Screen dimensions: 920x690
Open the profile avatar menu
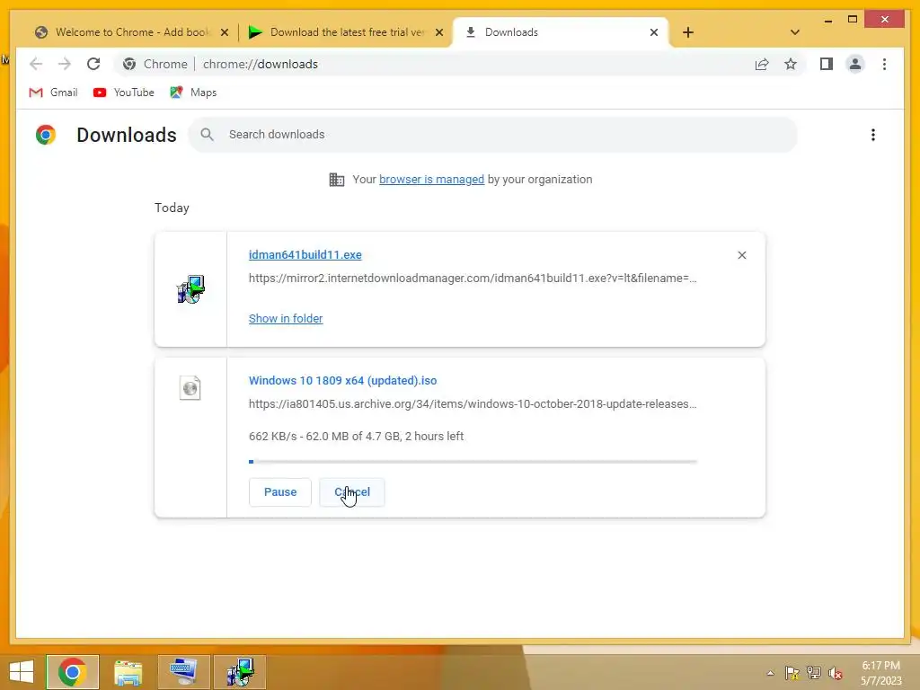click(x=855, y=64)
